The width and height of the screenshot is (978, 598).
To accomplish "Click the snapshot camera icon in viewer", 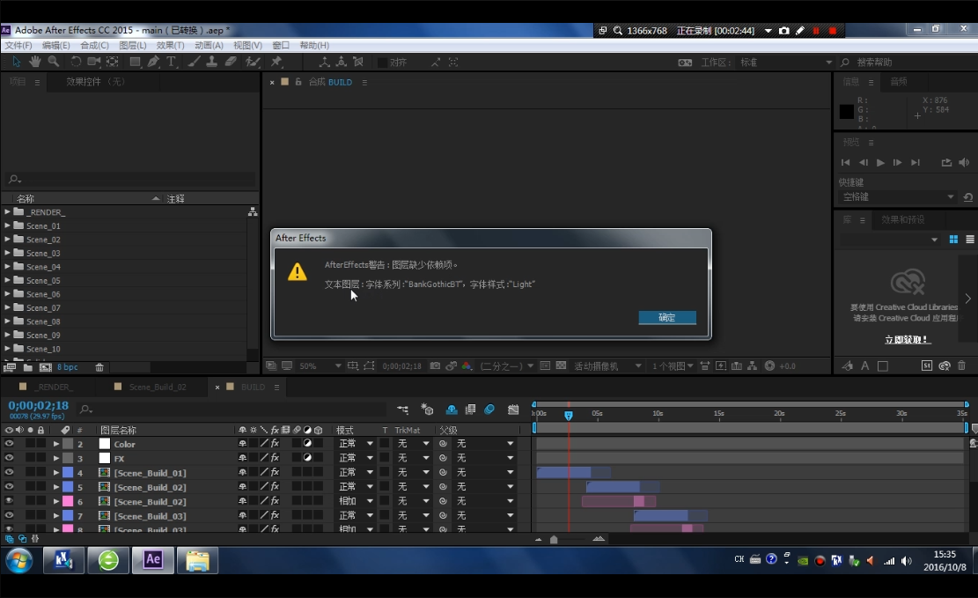I will tap(437, 365).
